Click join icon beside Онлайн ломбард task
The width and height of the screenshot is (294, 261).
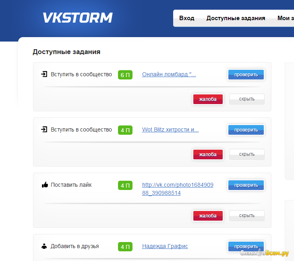click(44, 74)
